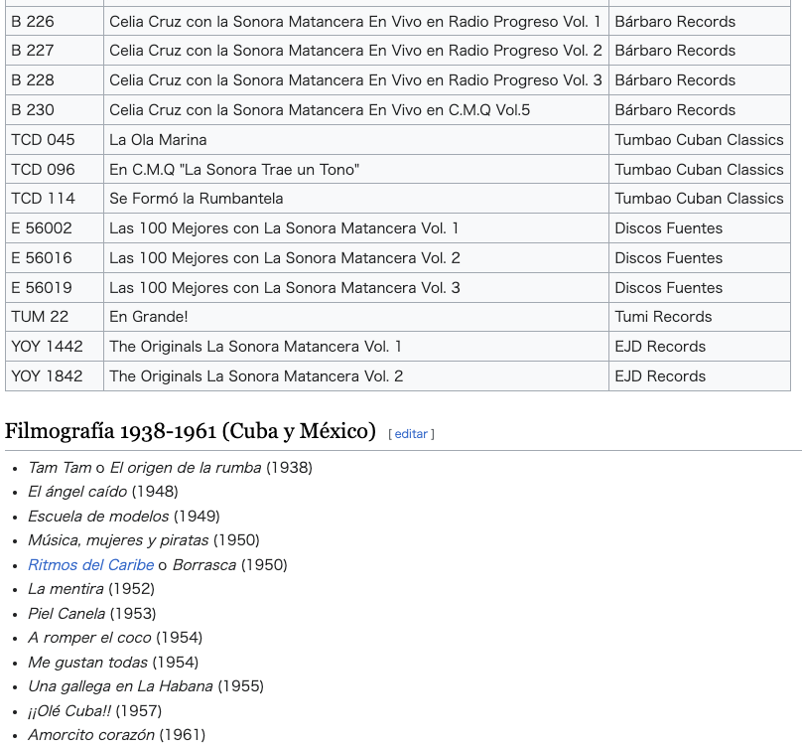
Task: Select the YOY 1442 catalog cell
Action: click(x=55, y=346)
